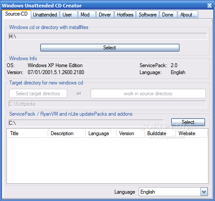This screenshot has width=215, height=201.
Task: Close the Windows Unattended CD Creator window
Action: [209, 6]
